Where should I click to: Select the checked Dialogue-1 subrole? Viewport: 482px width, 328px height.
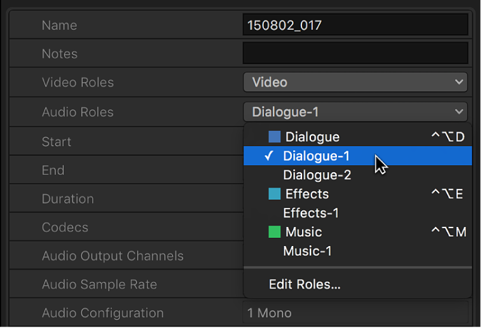click(x=316, y=156)
